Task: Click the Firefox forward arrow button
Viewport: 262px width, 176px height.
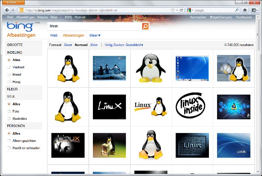Action: click(13, 10)
